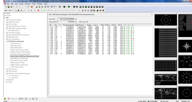
Task: Open the View menu
Action: 16,4
